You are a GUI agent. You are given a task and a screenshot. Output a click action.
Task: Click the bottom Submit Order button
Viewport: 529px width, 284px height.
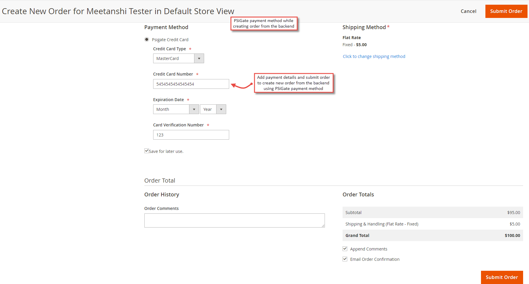tap(502, 277)
